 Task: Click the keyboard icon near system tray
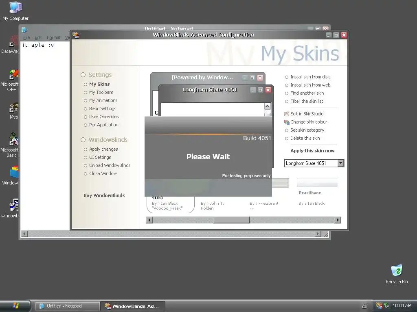364,306
